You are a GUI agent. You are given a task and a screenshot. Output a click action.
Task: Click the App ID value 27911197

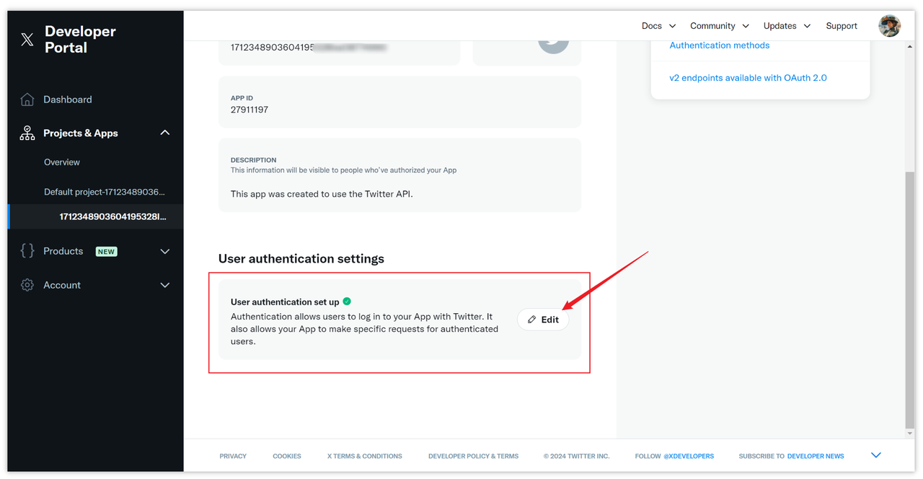pyautogui.click(x=249, y=110)
